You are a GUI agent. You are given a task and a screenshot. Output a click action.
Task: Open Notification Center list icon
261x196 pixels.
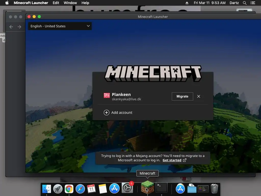tap(253, 3)
